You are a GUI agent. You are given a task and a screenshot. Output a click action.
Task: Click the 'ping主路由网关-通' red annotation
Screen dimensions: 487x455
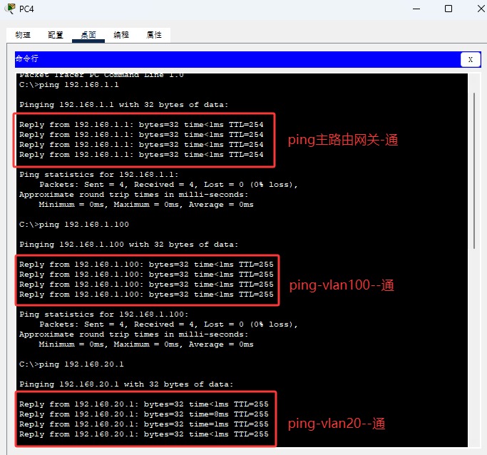342,140
